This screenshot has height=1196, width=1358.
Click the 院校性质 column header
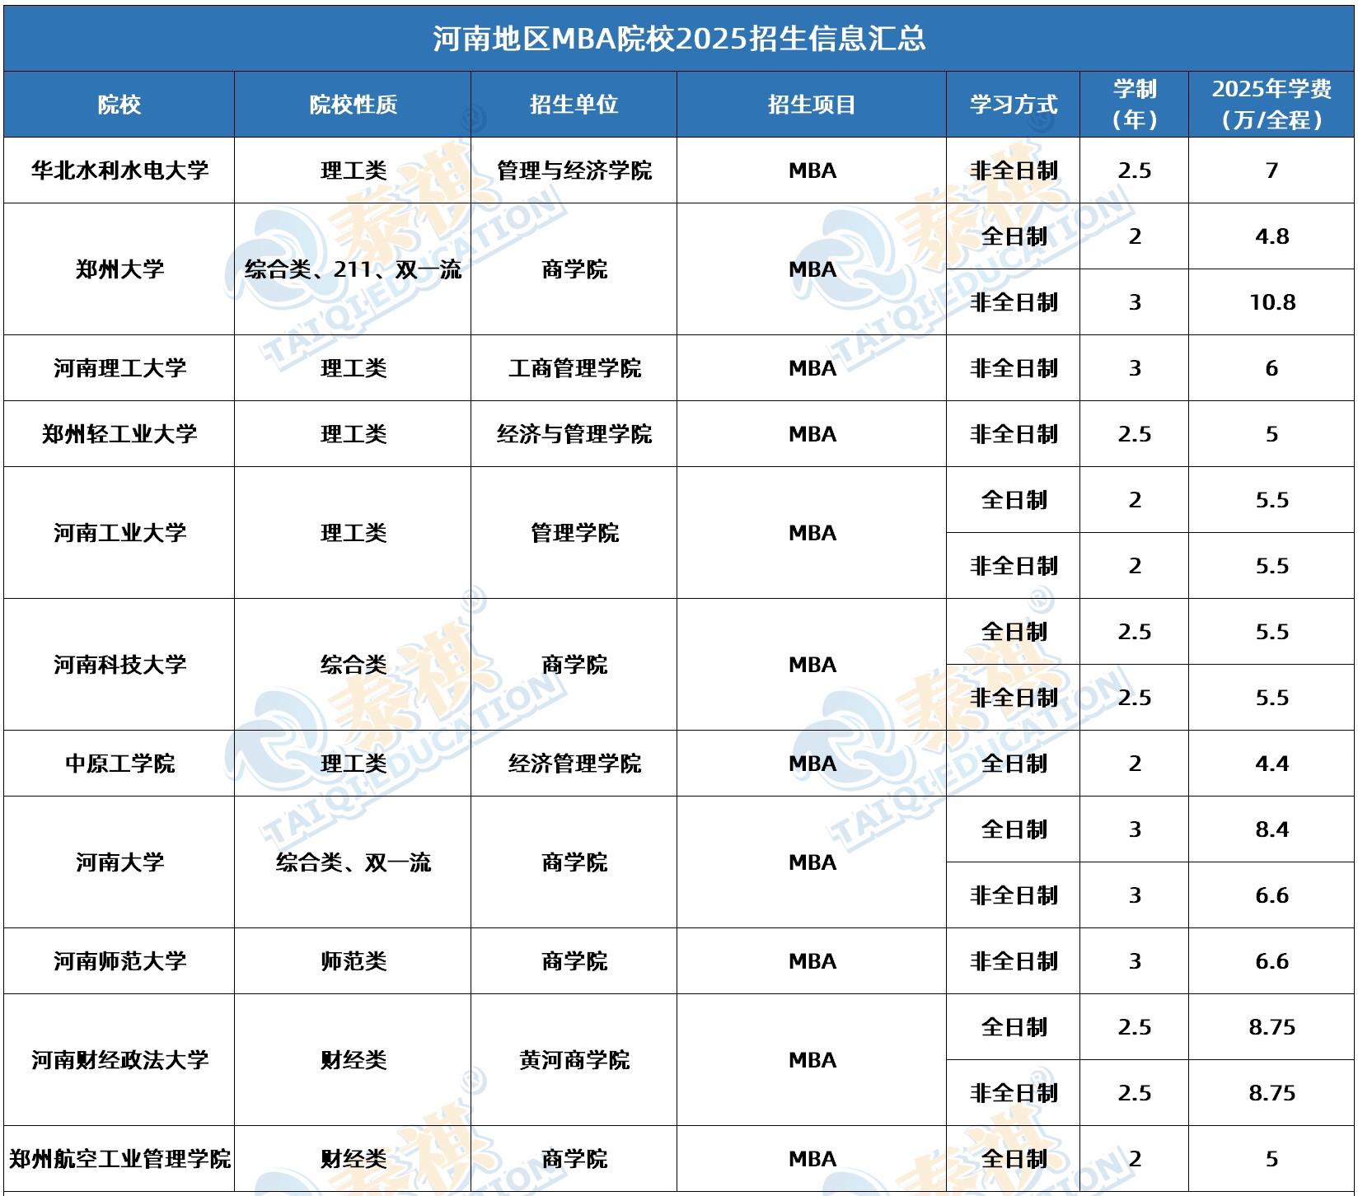(x=353, y=105)
